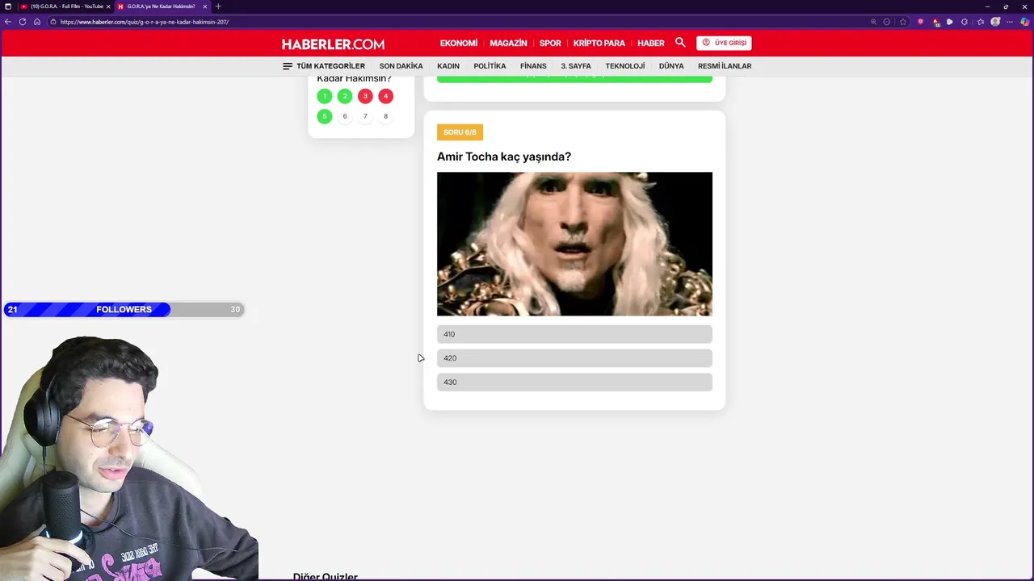
Task: View site information lock icon
Action: [53, 22]
